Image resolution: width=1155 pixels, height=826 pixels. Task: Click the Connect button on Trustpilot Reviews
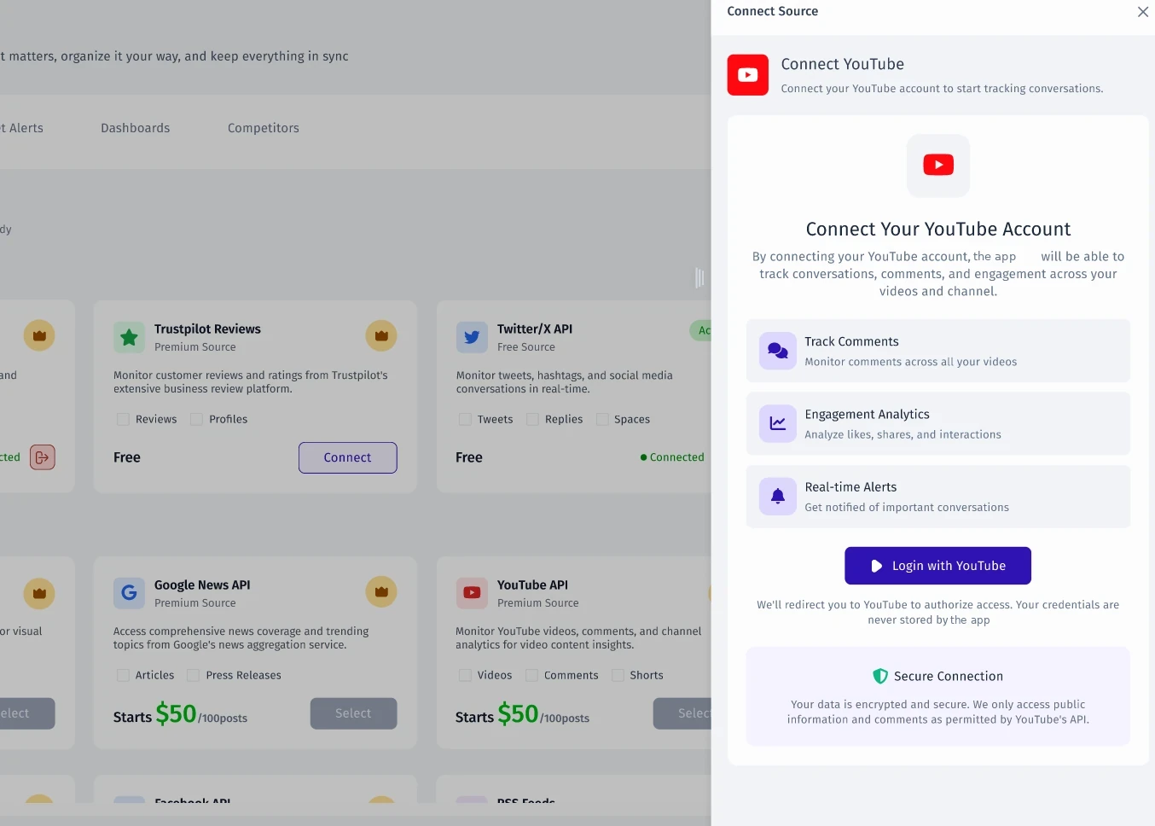pyautogui.click(x=347, y=457)
